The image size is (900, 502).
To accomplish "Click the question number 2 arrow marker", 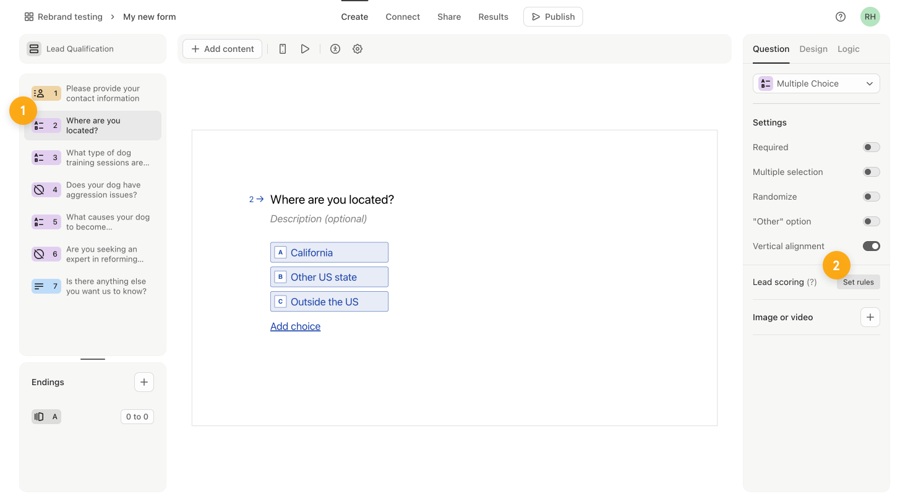I will point(257,199).
